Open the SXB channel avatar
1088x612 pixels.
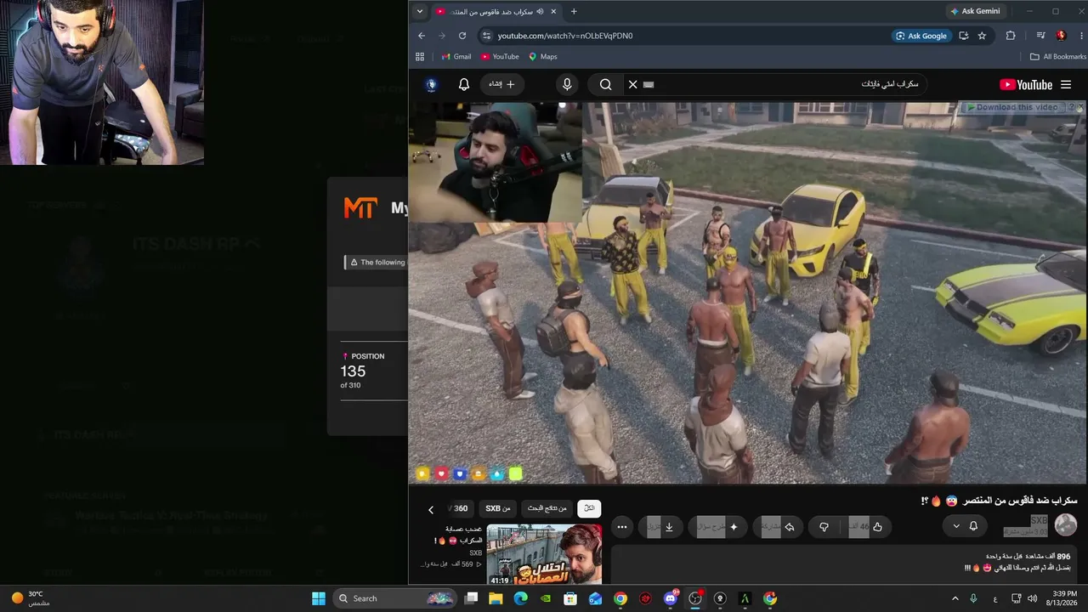pyautogui.click(x=1066, y=525)
